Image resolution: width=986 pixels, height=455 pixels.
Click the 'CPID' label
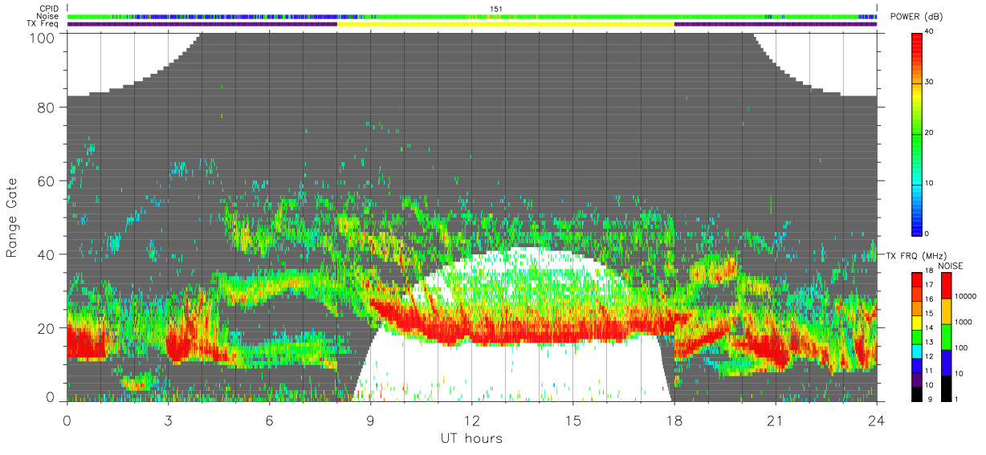tap(50, 9)
